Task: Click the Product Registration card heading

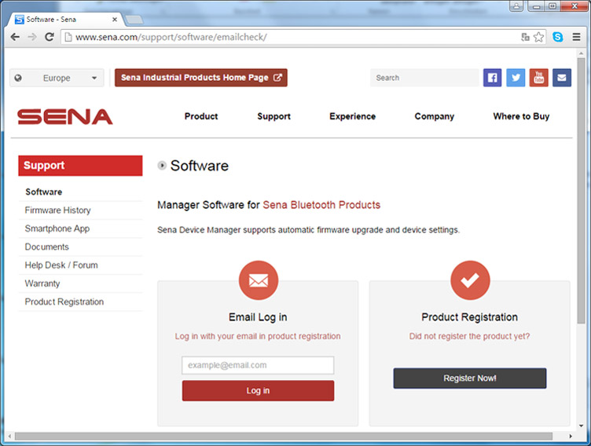Action: [470, 317]
